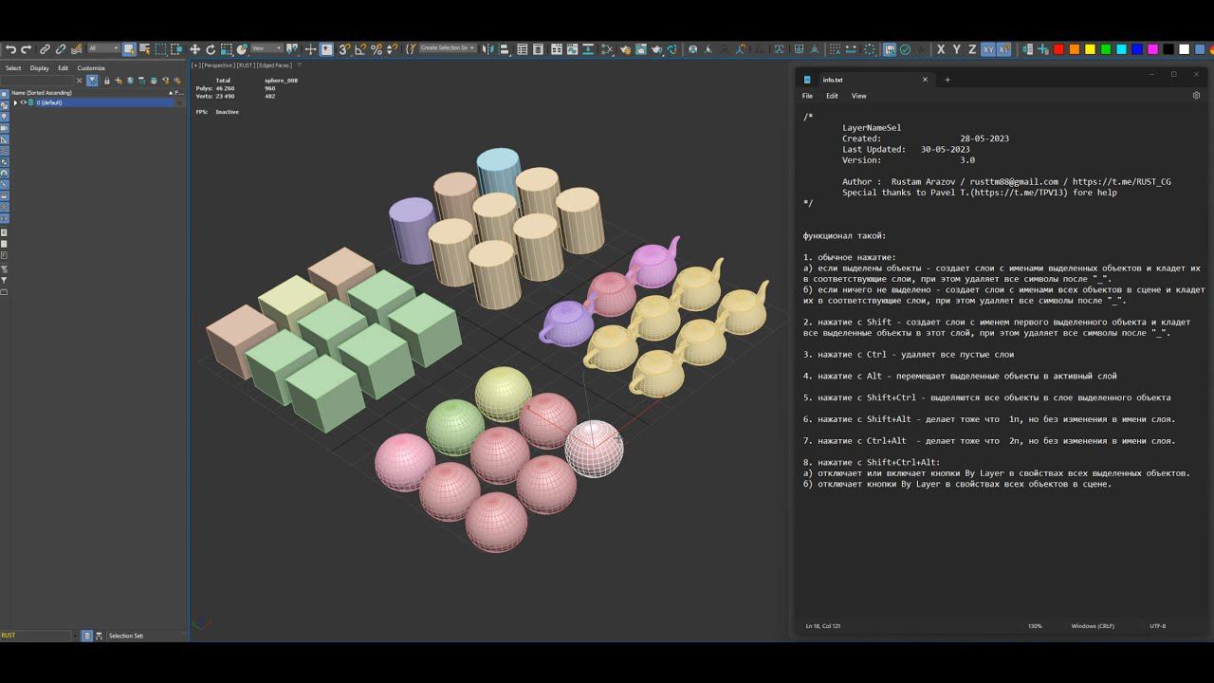Viewport: 1214px width, 683px height.
Task: Click Windows (CRLF) in Notepad status bar
Action: pos(1093,626)
